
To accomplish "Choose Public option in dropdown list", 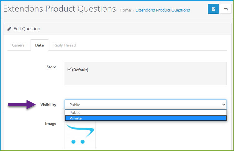I will (146, 113).
